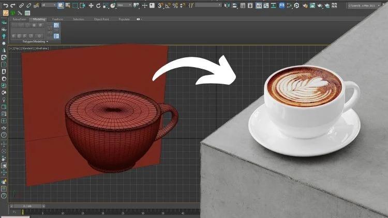Open the ribbon display options toggle

(x=139, y=19)
